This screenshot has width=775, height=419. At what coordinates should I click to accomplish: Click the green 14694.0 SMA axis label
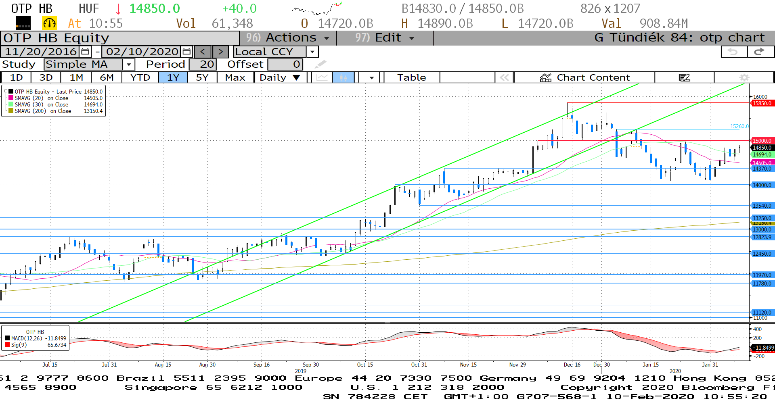(762, 154)
